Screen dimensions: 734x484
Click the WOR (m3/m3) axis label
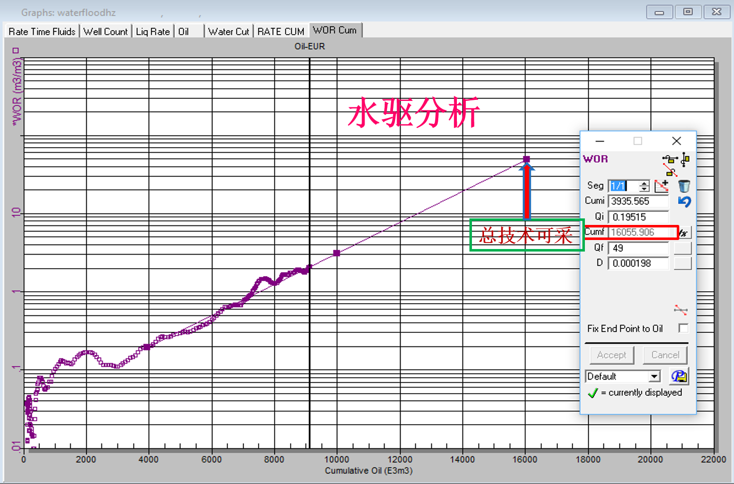click(17, 91)
